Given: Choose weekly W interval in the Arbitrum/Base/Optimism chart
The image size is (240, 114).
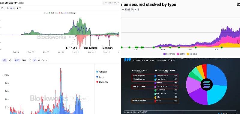Looking at the screenshot, I should tap(34, 60).
